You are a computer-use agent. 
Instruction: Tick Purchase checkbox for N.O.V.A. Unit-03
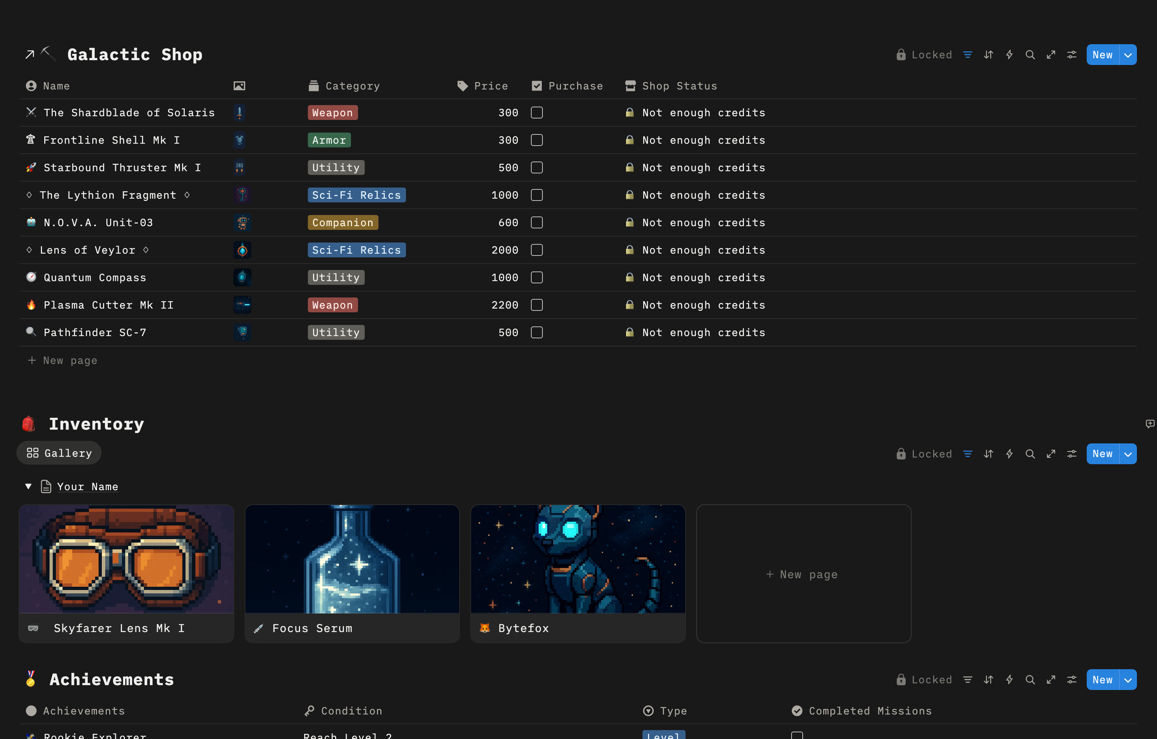coord(537,223)
